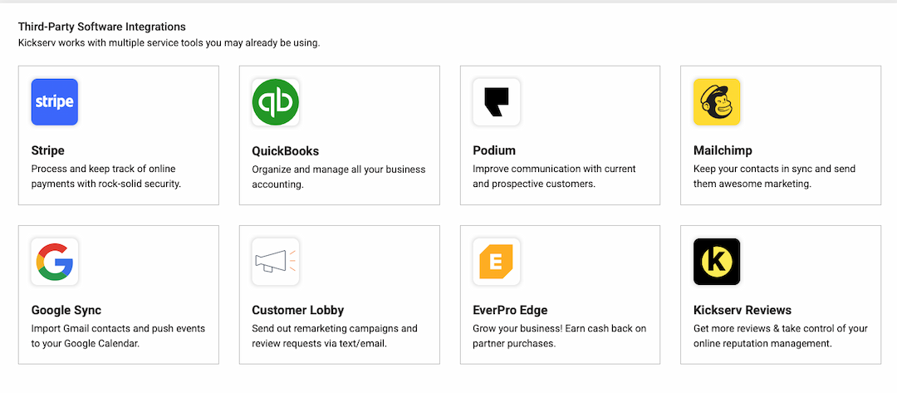Choose the Kickserv Reviews heading

(743, 310)
